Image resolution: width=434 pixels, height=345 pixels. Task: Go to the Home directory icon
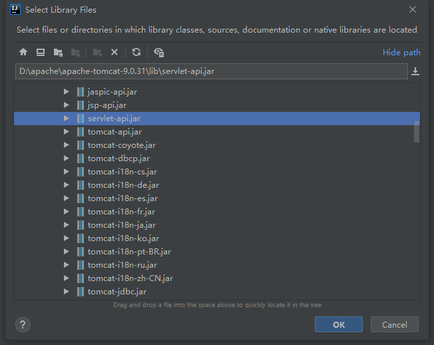point(23,52)
